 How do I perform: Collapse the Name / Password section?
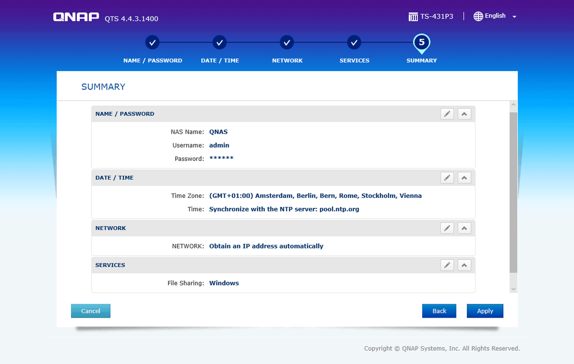click(464, 114)
